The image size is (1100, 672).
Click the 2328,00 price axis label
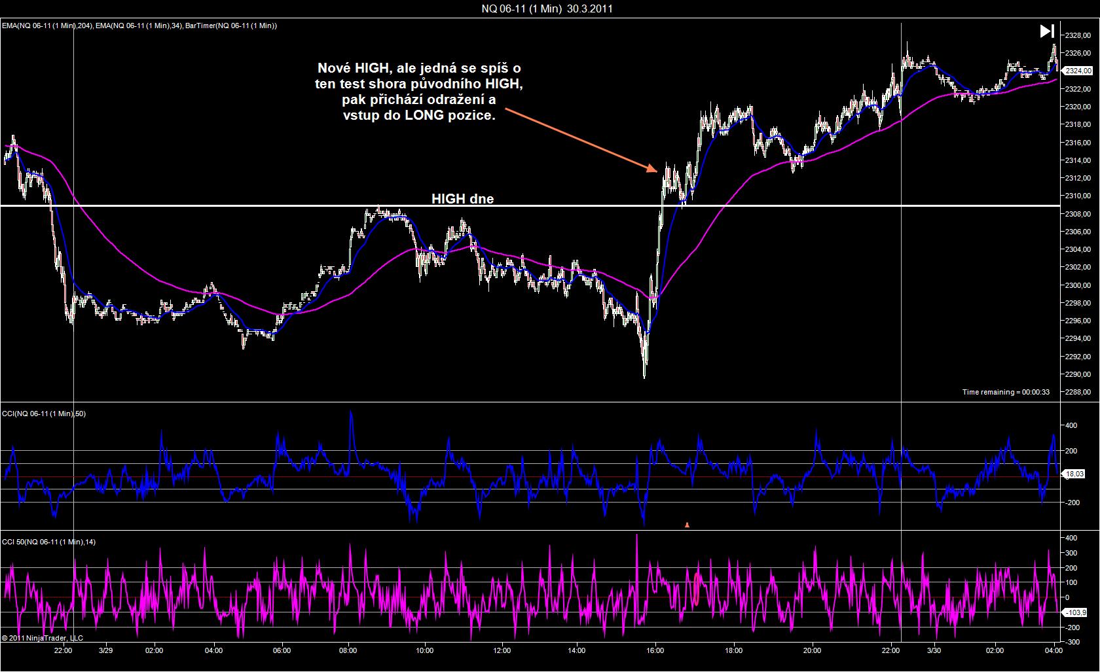point(1078,35)
